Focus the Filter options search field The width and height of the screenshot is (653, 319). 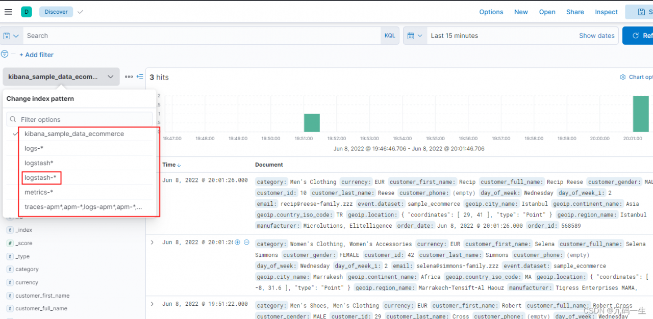click(80, 119)
